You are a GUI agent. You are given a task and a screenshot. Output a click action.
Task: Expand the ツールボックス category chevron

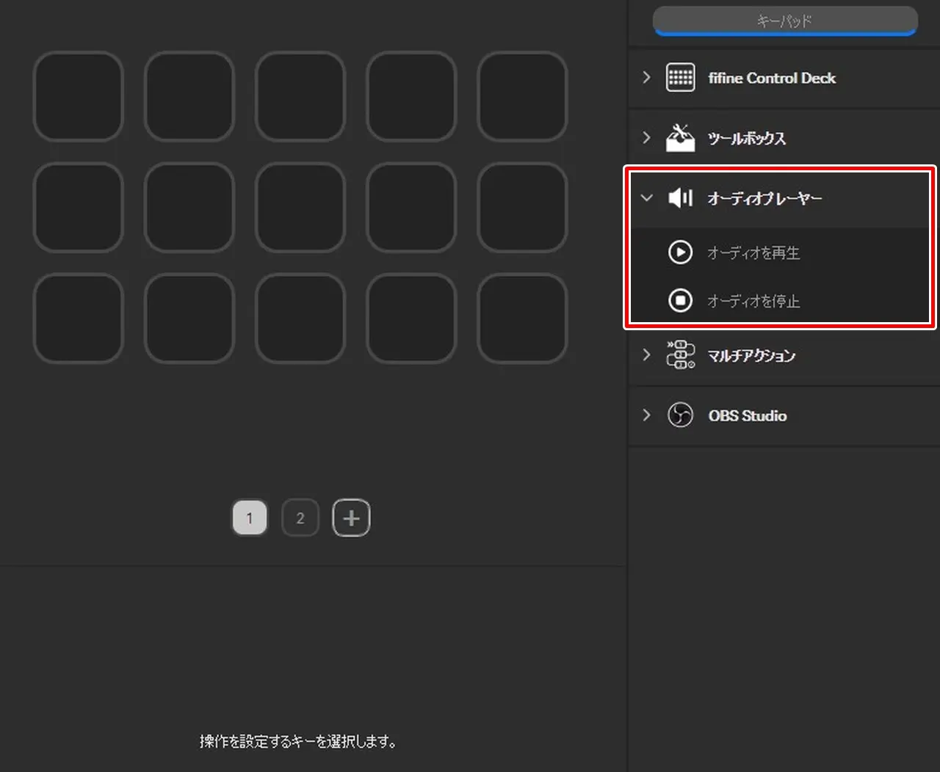tap(646, 138)
